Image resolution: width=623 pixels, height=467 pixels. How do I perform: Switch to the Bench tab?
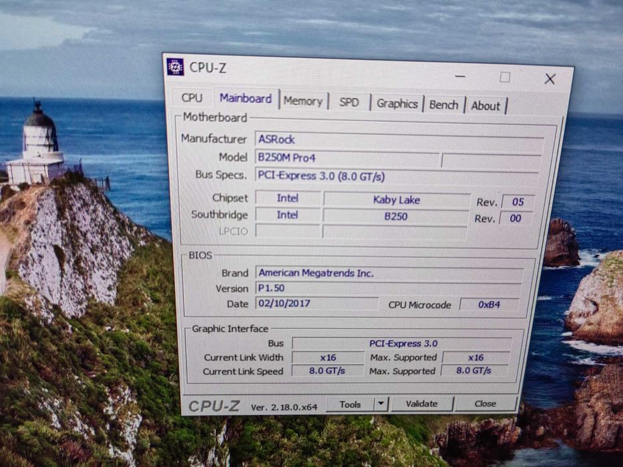point(444,105)
